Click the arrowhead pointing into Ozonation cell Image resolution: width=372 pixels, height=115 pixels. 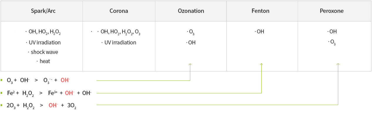pos(190,64)
